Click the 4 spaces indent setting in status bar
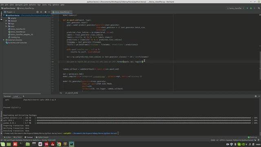261x147 pixels. (229, 140)
